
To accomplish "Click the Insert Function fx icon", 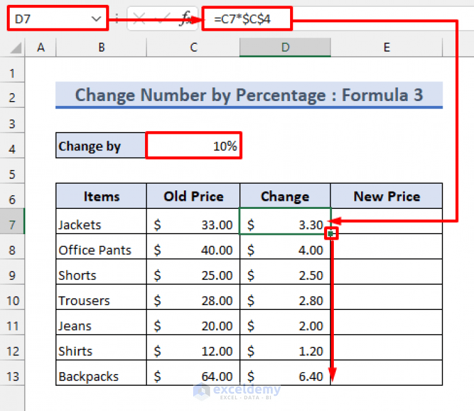I will coord(185,18).
